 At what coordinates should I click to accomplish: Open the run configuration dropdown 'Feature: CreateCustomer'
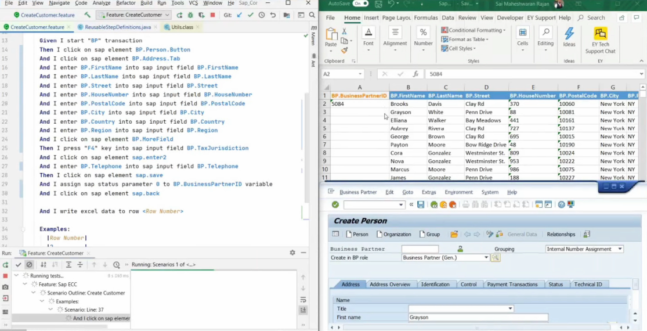(133, 15)
